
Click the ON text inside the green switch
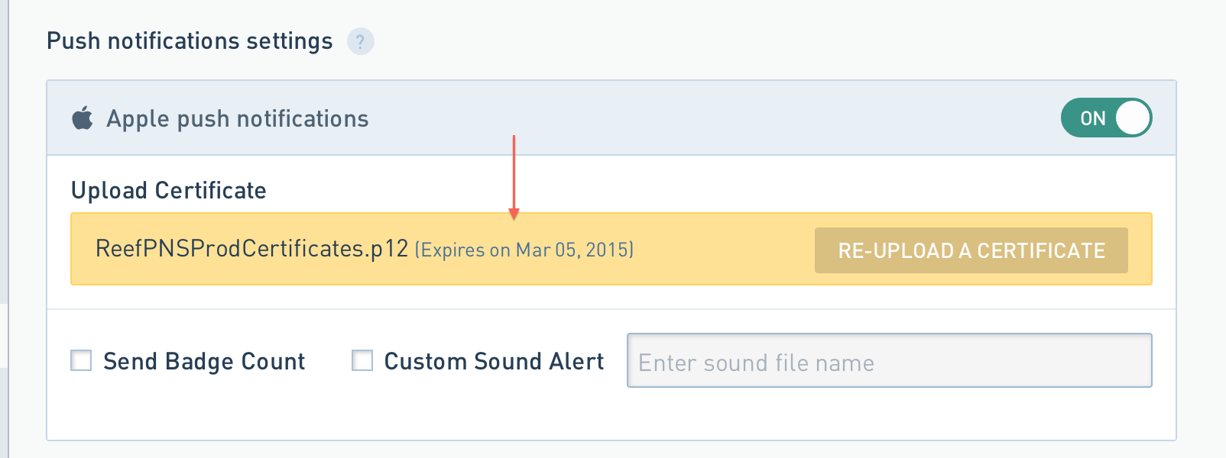tap(1092, 118)
